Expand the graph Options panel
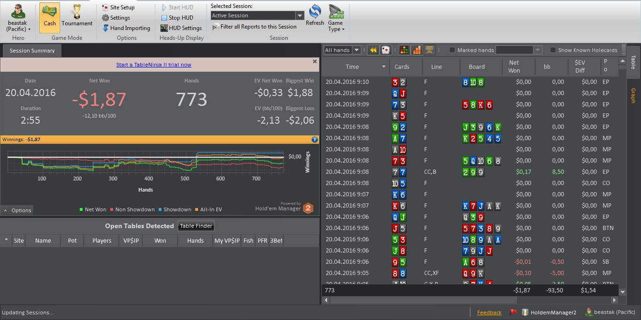The width and height of the screenshot is (641, 320). (x=17, y=210)
